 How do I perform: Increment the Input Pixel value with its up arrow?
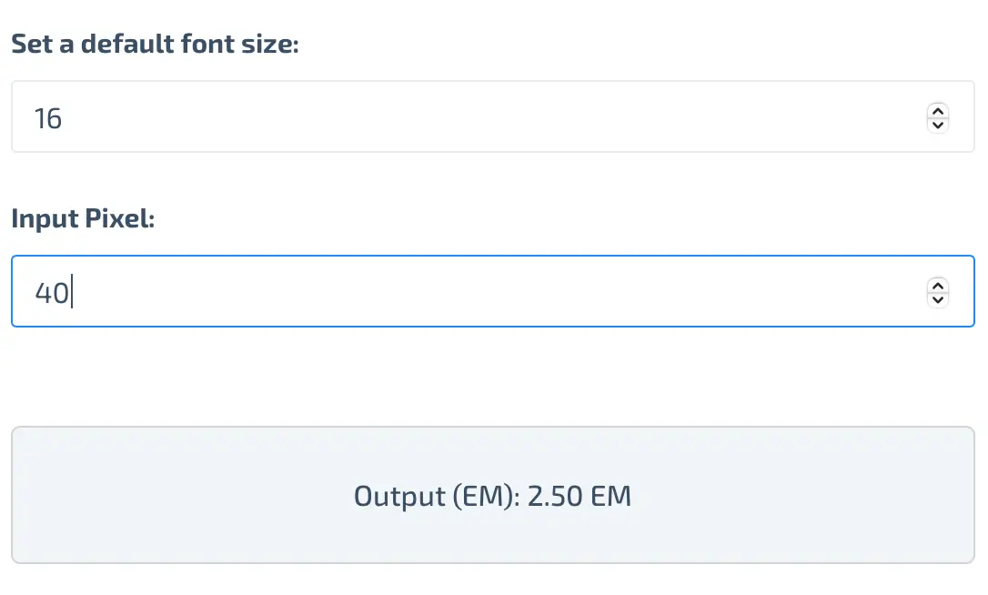[x=937, y=286]
